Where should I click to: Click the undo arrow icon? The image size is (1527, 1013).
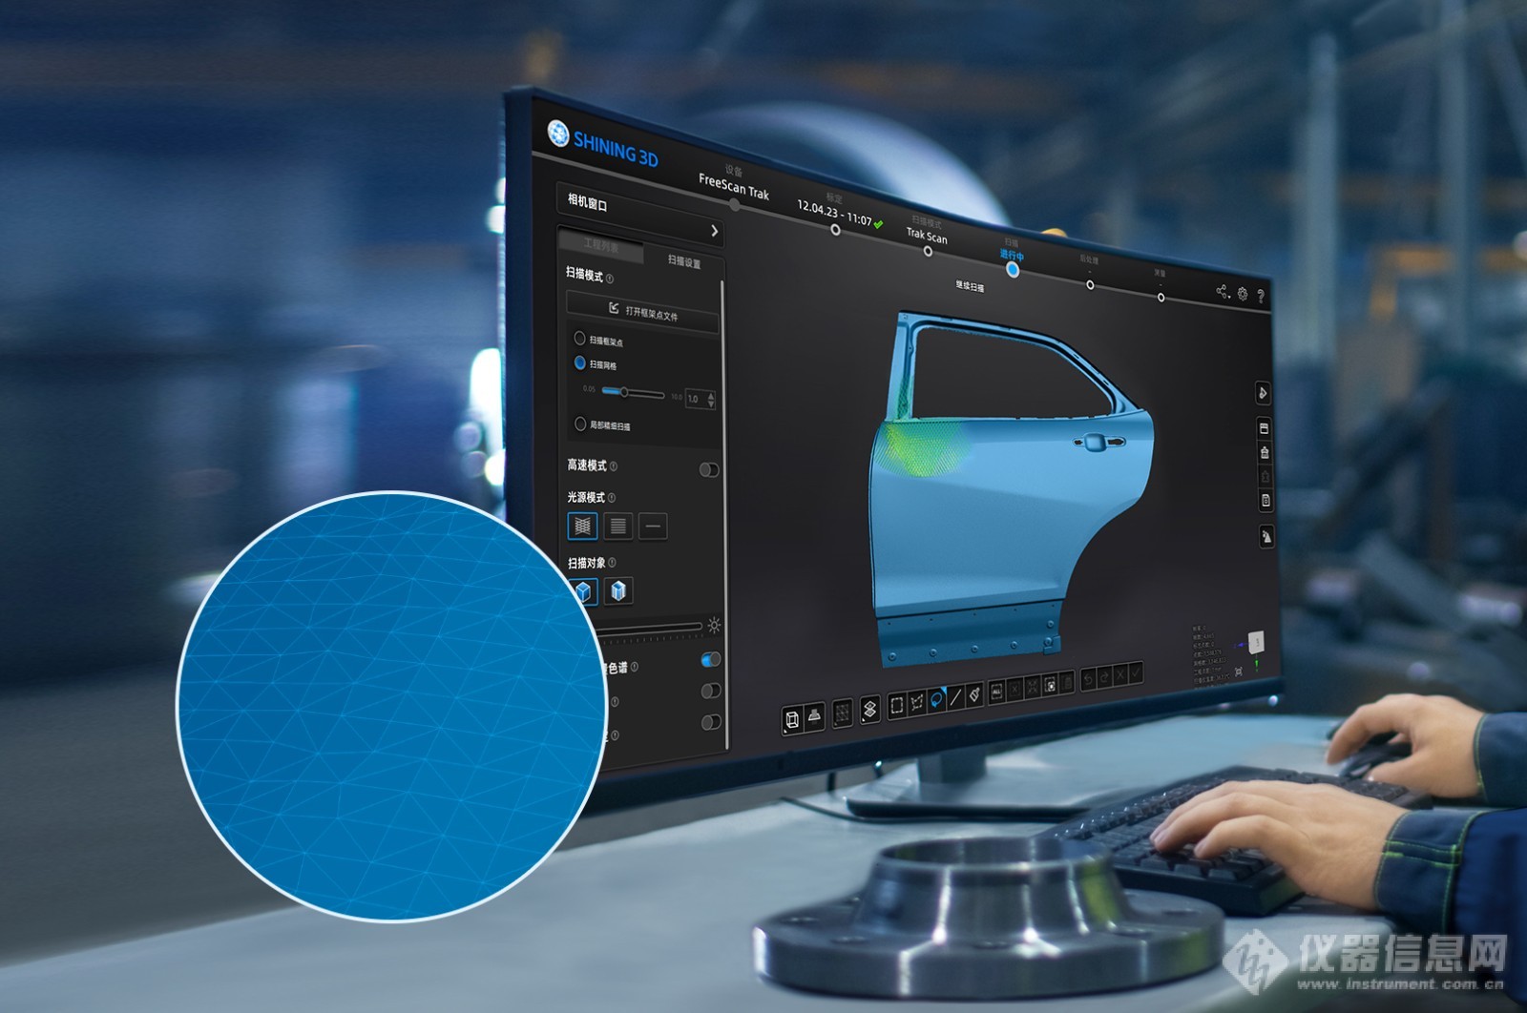pyautogui.click(x=1088, y=680)
